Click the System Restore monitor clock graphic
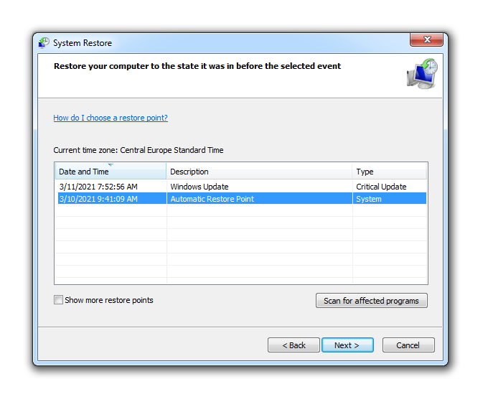The image size is (488, 402). [x=422, y=74]
